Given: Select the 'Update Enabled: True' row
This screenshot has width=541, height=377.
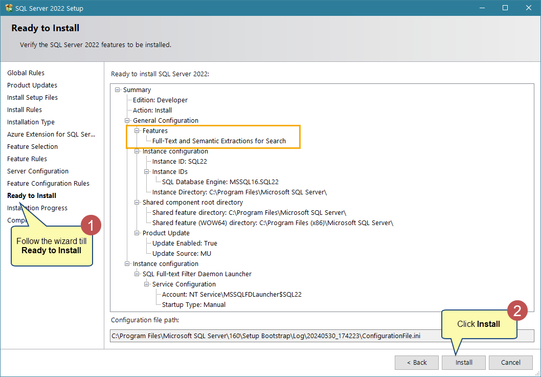Looking at the screenshot, I should point(185,243).
